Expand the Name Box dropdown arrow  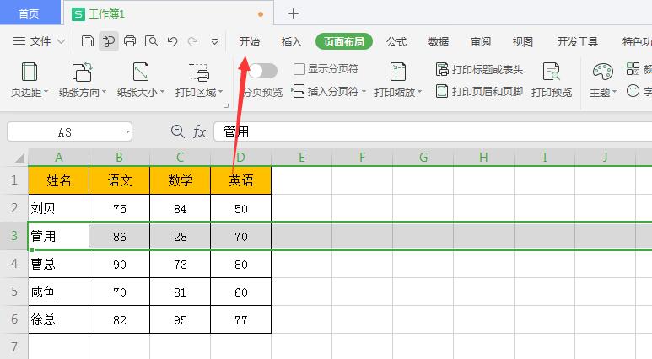(x=127, y=132)
